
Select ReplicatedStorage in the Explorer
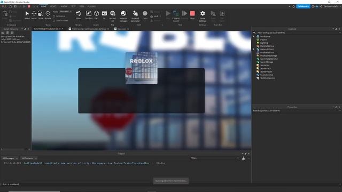click(268, 55)
